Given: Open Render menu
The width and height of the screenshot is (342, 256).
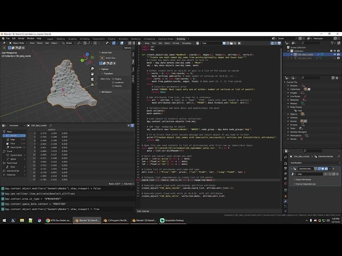Looking at the screenshot, I should click(x=21, y=38).
